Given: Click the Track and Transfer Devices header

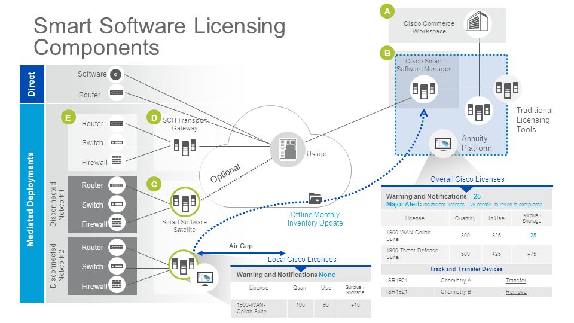Looking at the screenshot, I should 466,269.
